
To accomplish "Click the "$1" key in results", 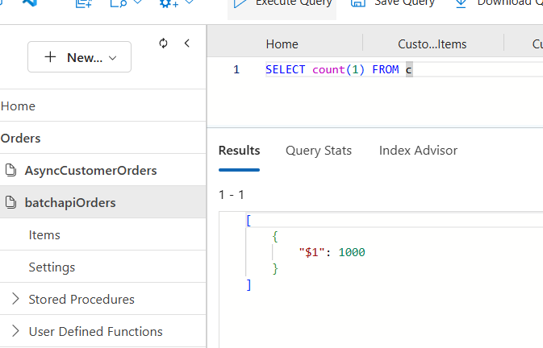I will tap(311, 252).
